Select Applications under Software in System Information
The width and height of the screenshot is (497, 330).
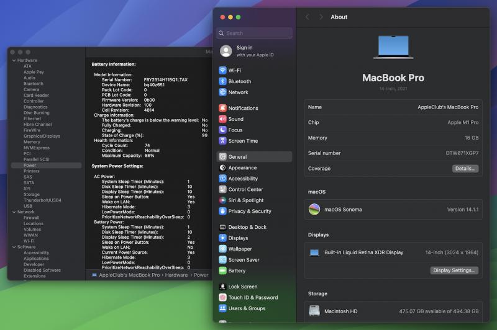pos(36,259)
